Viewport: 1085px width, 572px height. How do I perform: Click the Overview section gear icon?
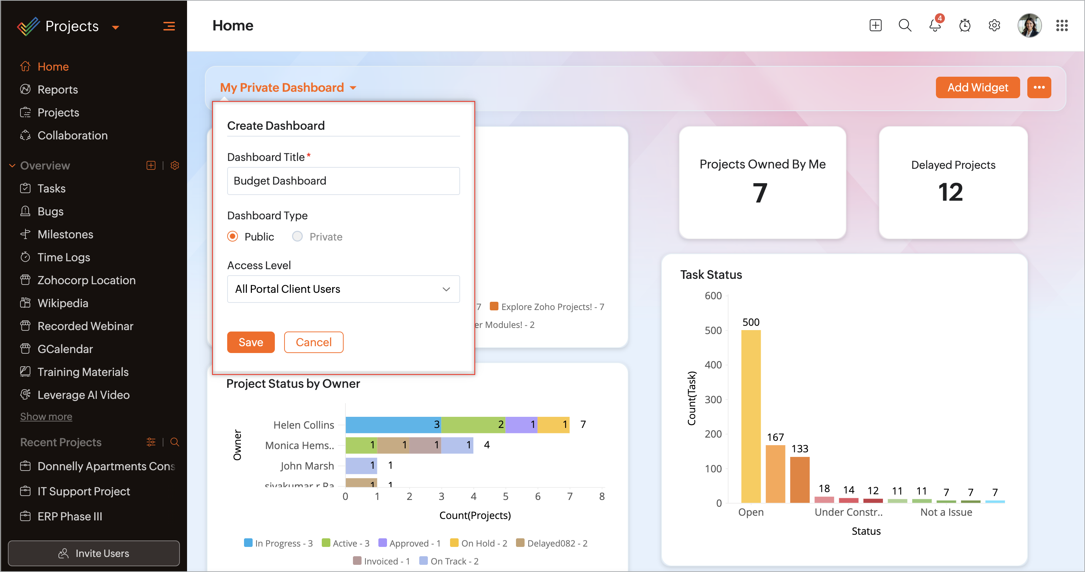coord(175,166)
